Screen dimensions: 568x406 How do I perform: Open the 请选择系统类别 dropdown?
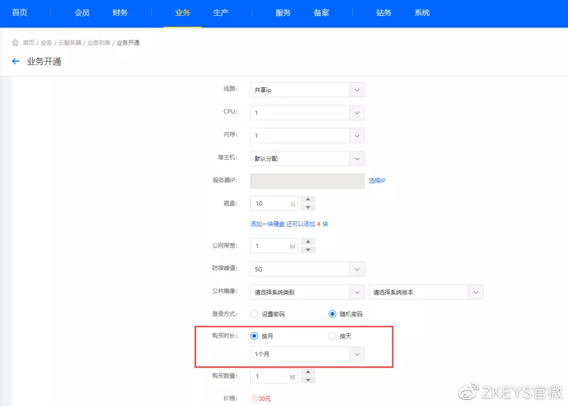(358, 292)
